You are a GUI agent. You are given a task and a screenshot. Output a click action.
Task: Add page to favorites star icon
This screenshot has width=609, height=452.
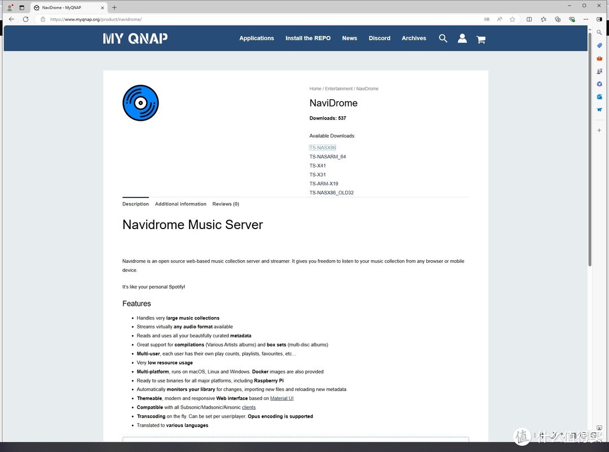(x=512, y=19)
